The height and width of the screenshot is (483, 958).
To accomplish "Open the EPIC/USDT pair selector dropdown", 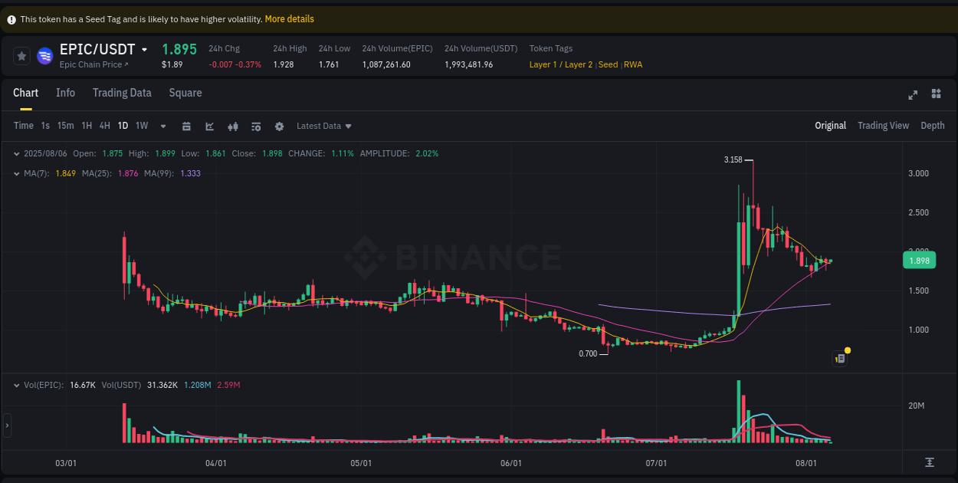I will pos(146,49).
